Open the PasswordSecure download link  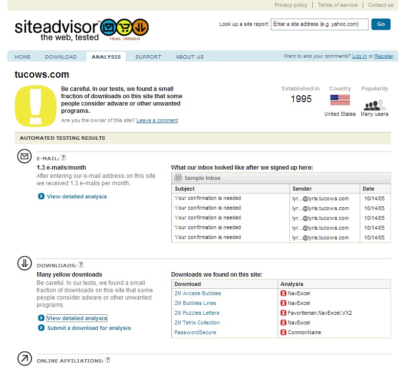coord(195,332)
